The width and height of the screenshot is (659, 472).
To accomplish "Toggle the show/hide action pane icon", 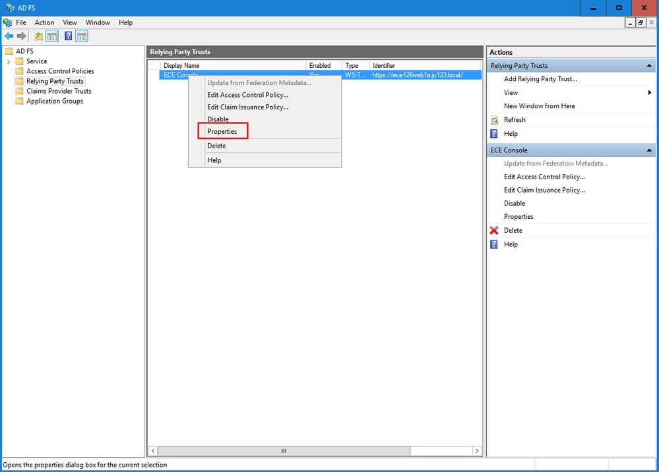I will (82, 36).
